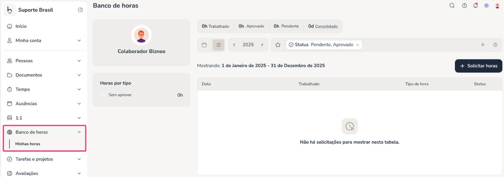Remove the Status filter chip
The width and height of the screenshot is (504, 177).
[357, 45]
